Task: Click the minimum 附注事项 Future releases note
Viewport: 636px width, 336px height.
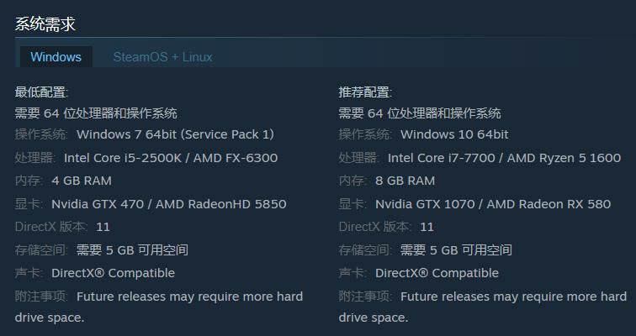Action: (189, 297)
